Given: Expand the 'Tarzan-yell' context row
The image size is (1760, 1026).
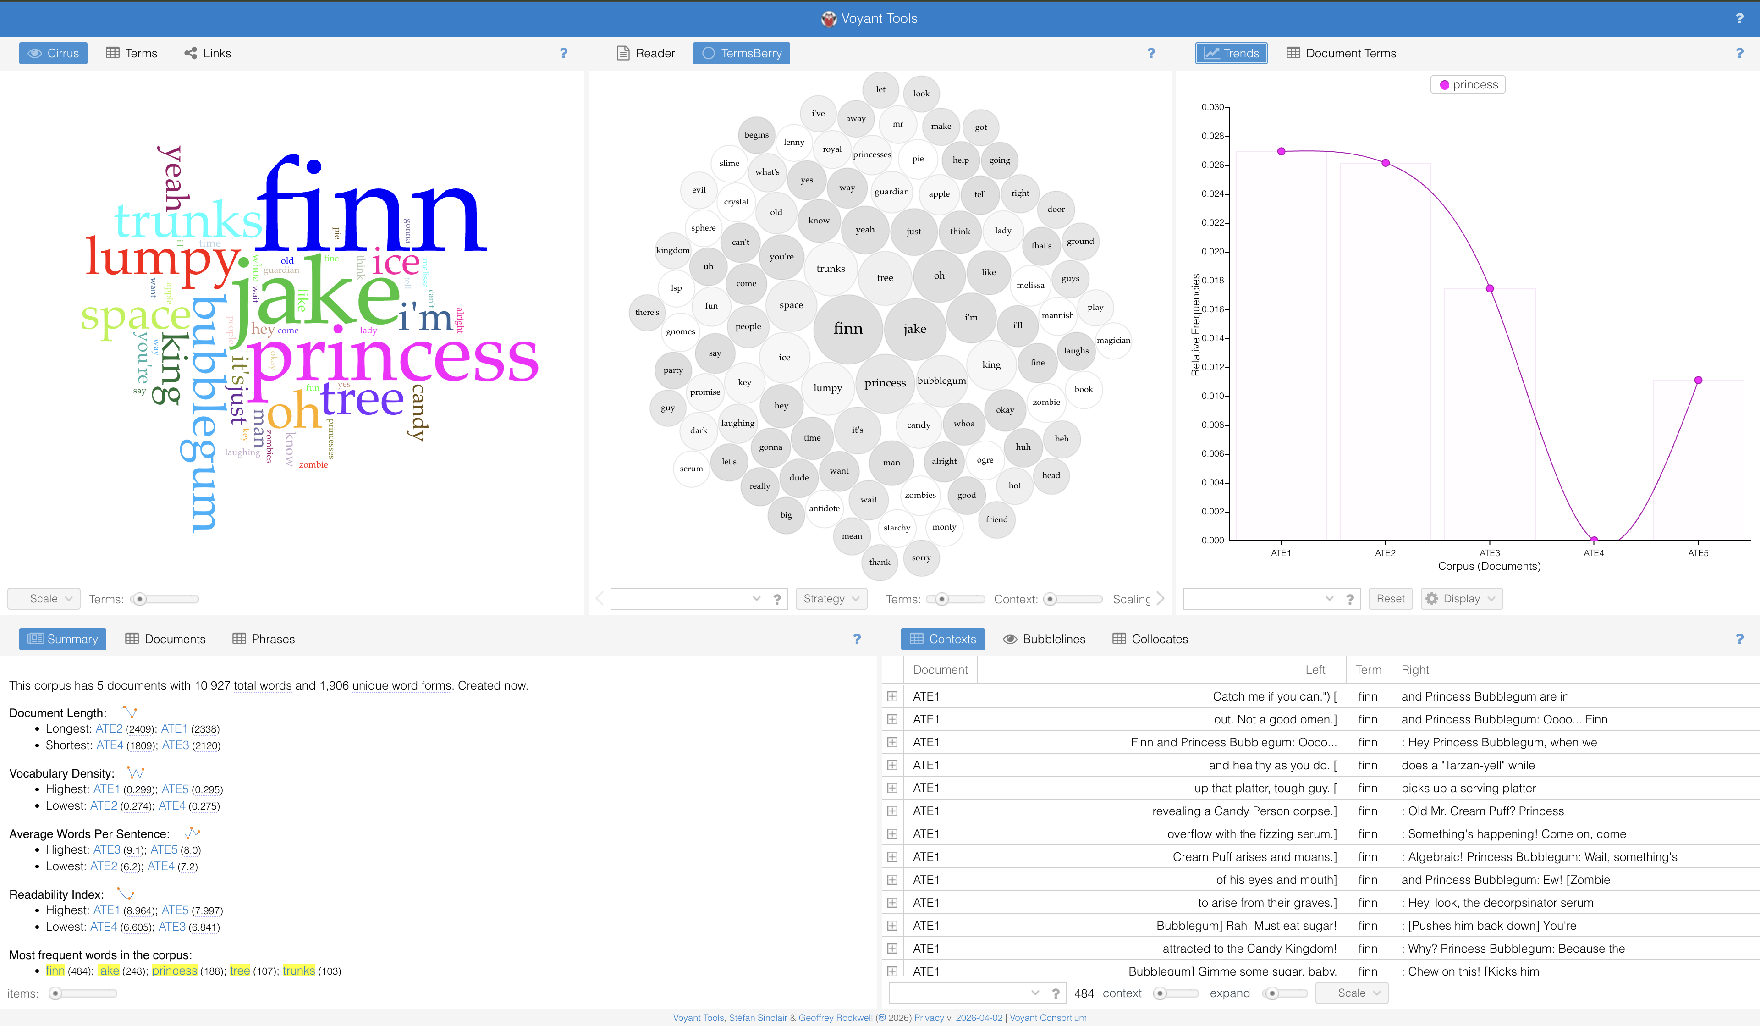Looking at the screenshot, I should click(x=892, y=766).
